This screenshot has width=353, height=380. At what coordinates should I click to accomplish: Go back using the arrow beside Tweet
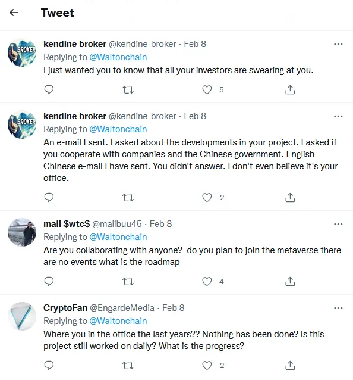pyautogui.click(x=14, y=13)
